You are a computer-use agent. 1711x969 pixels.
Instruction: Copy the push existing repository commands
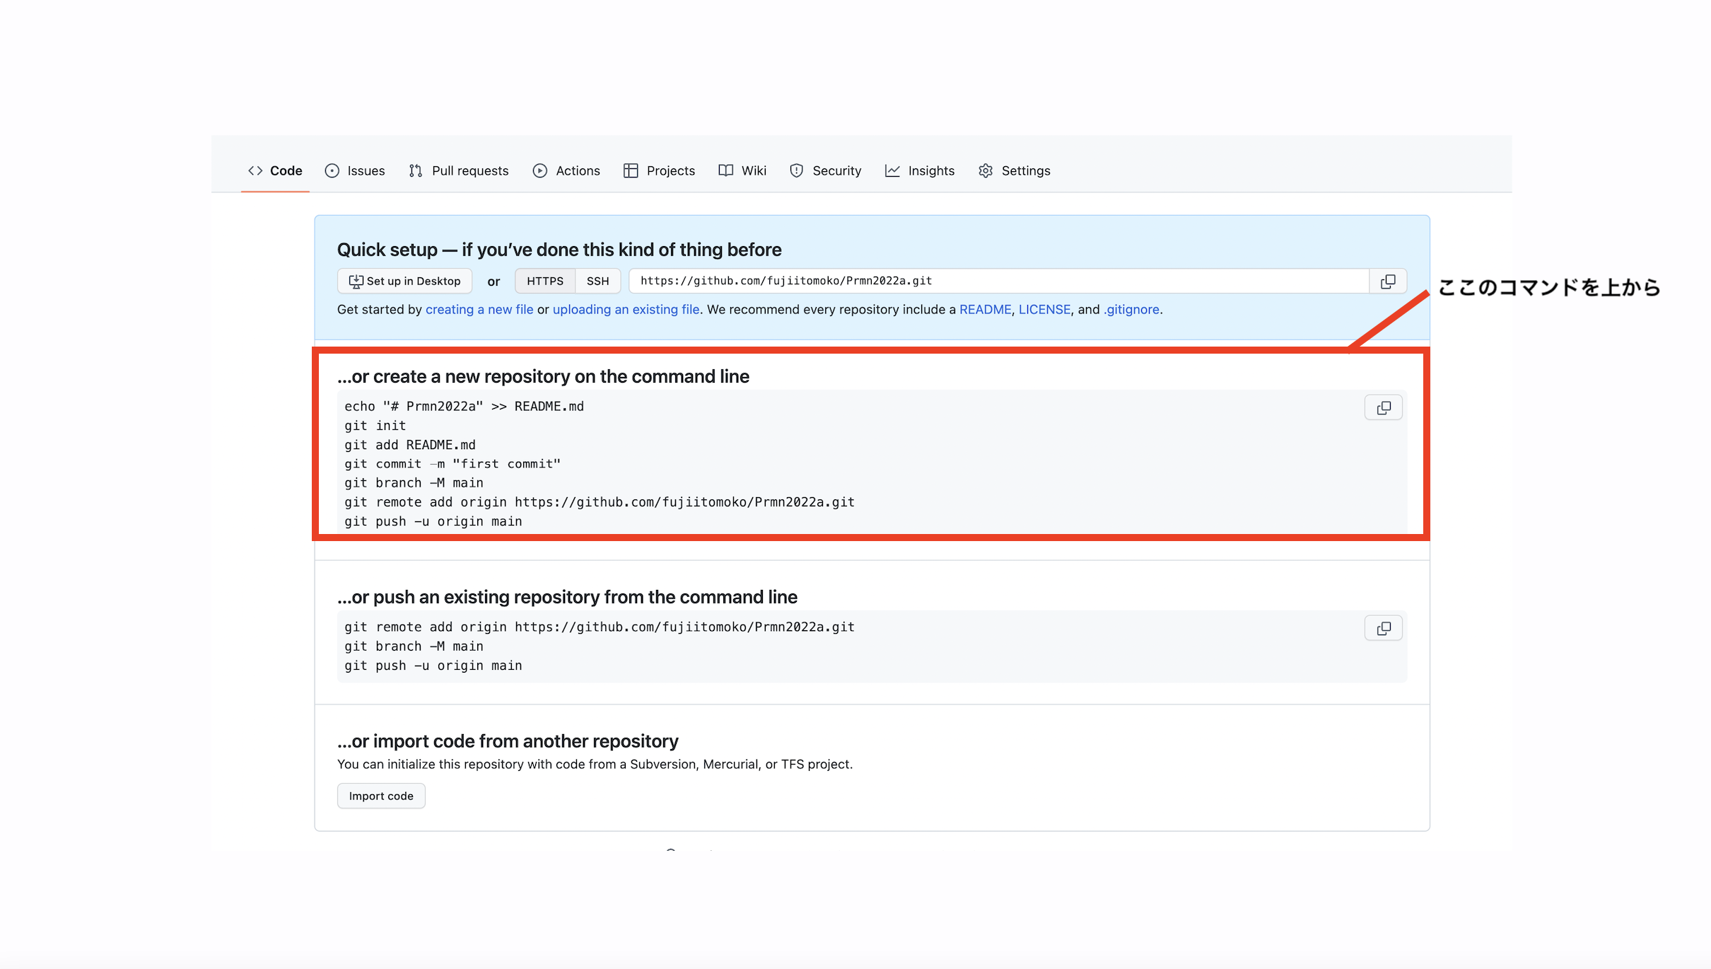[x=1383, y=628]
